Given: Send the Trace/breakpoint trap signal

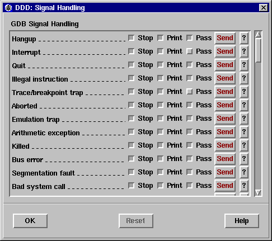Looking at the screenshot, I should click(x=225, y=92).
